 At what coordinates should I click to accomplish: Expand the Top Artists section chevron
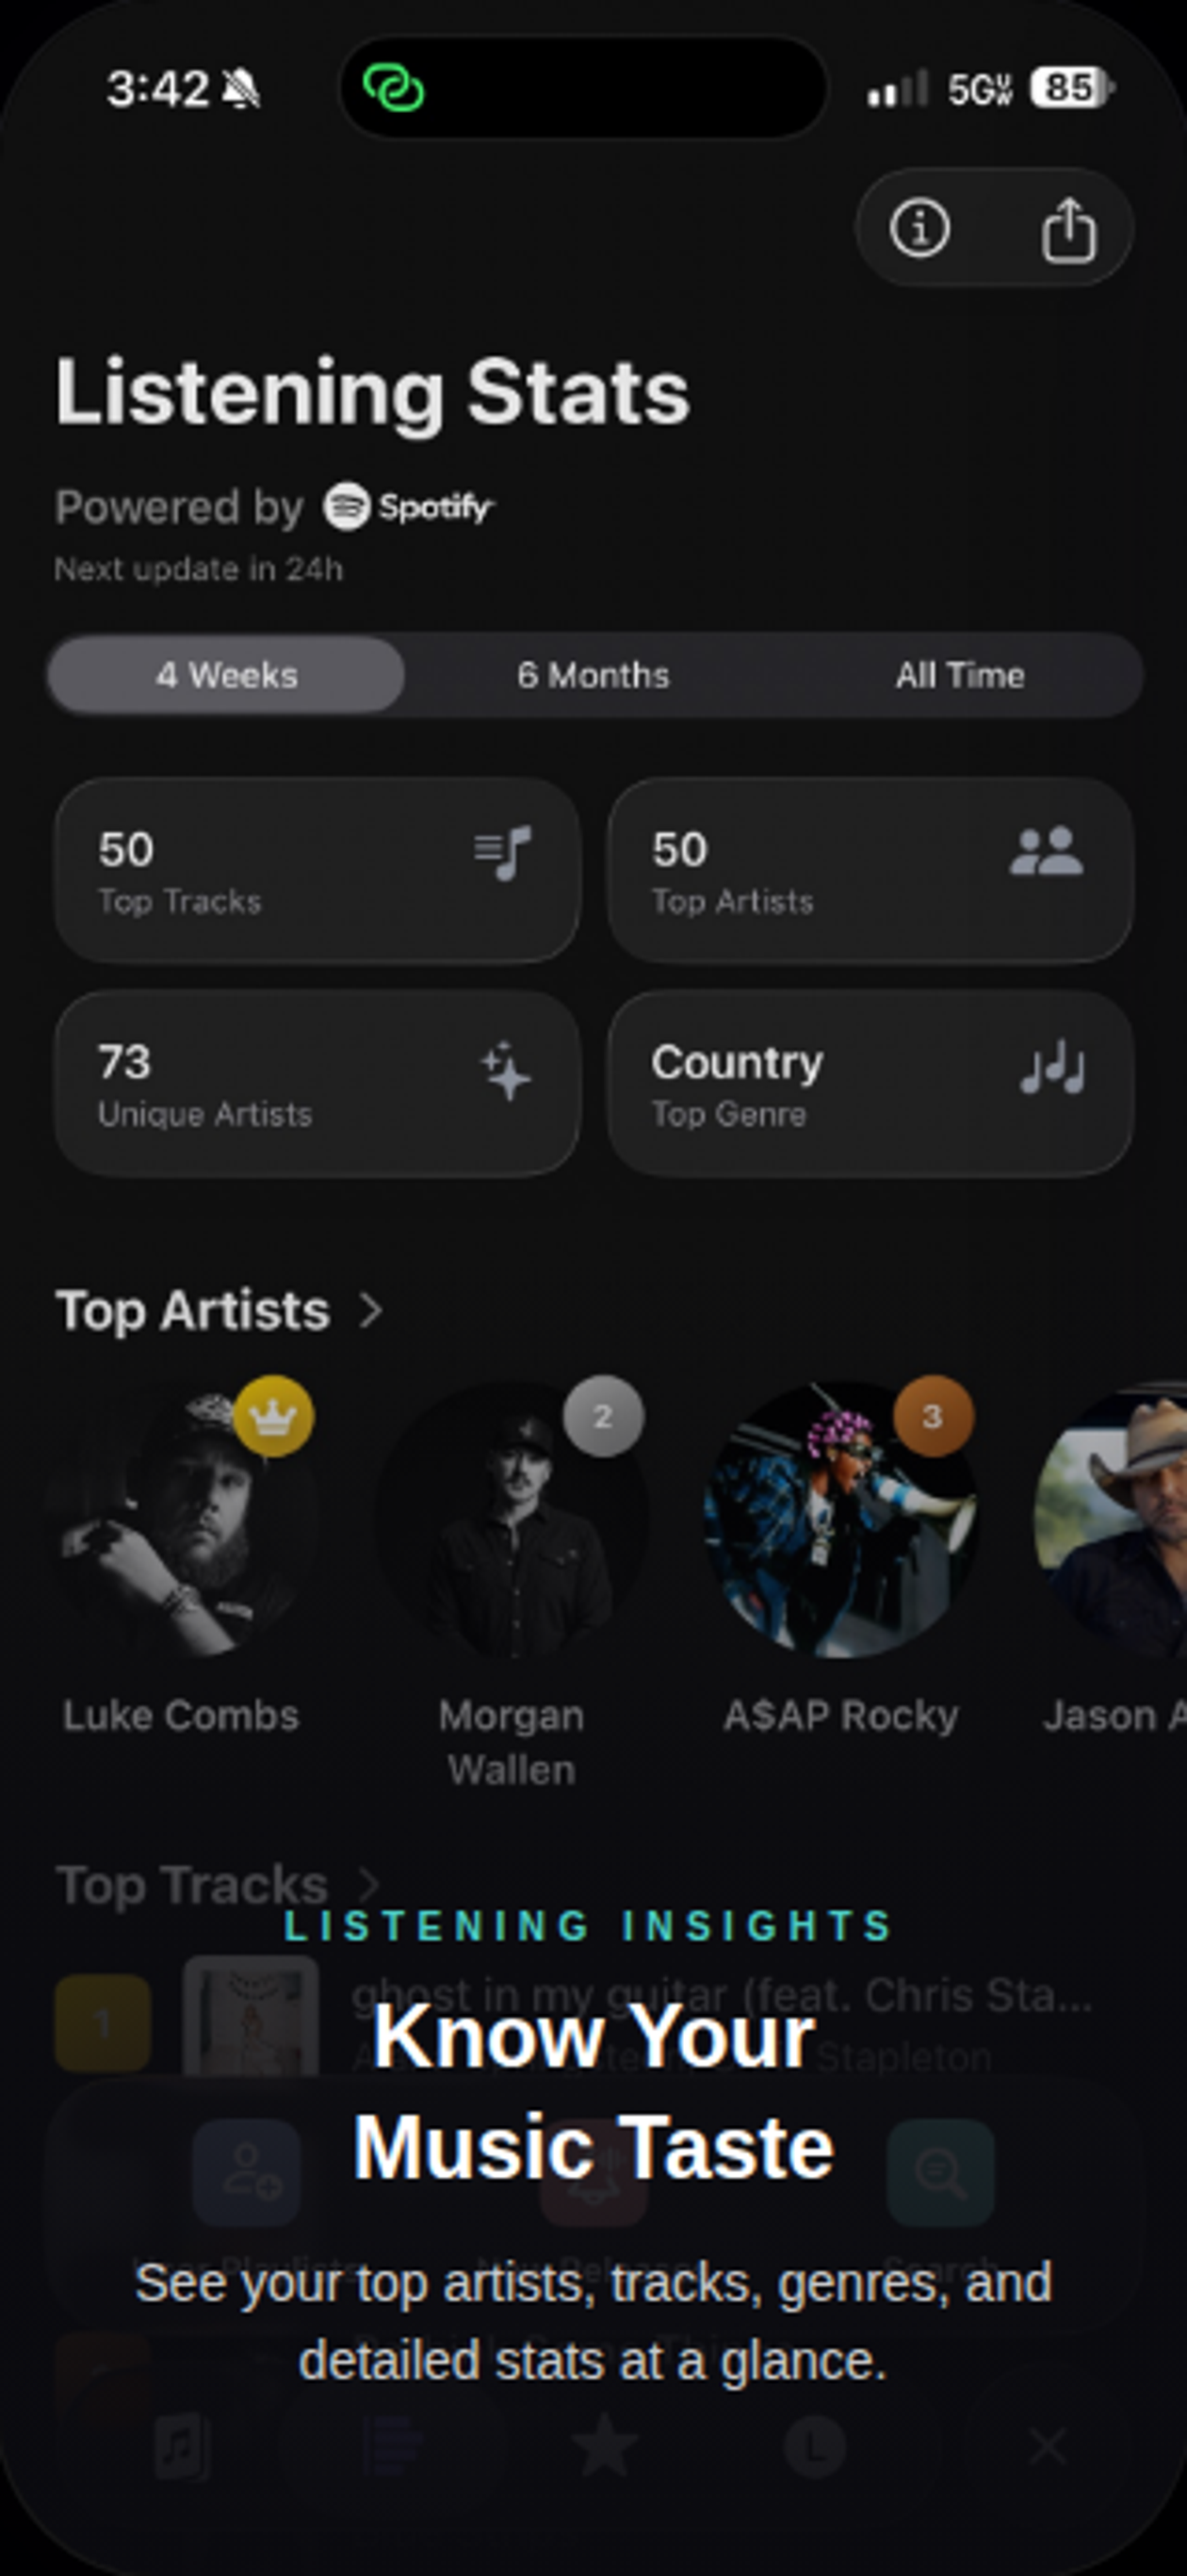[370, 1310]
